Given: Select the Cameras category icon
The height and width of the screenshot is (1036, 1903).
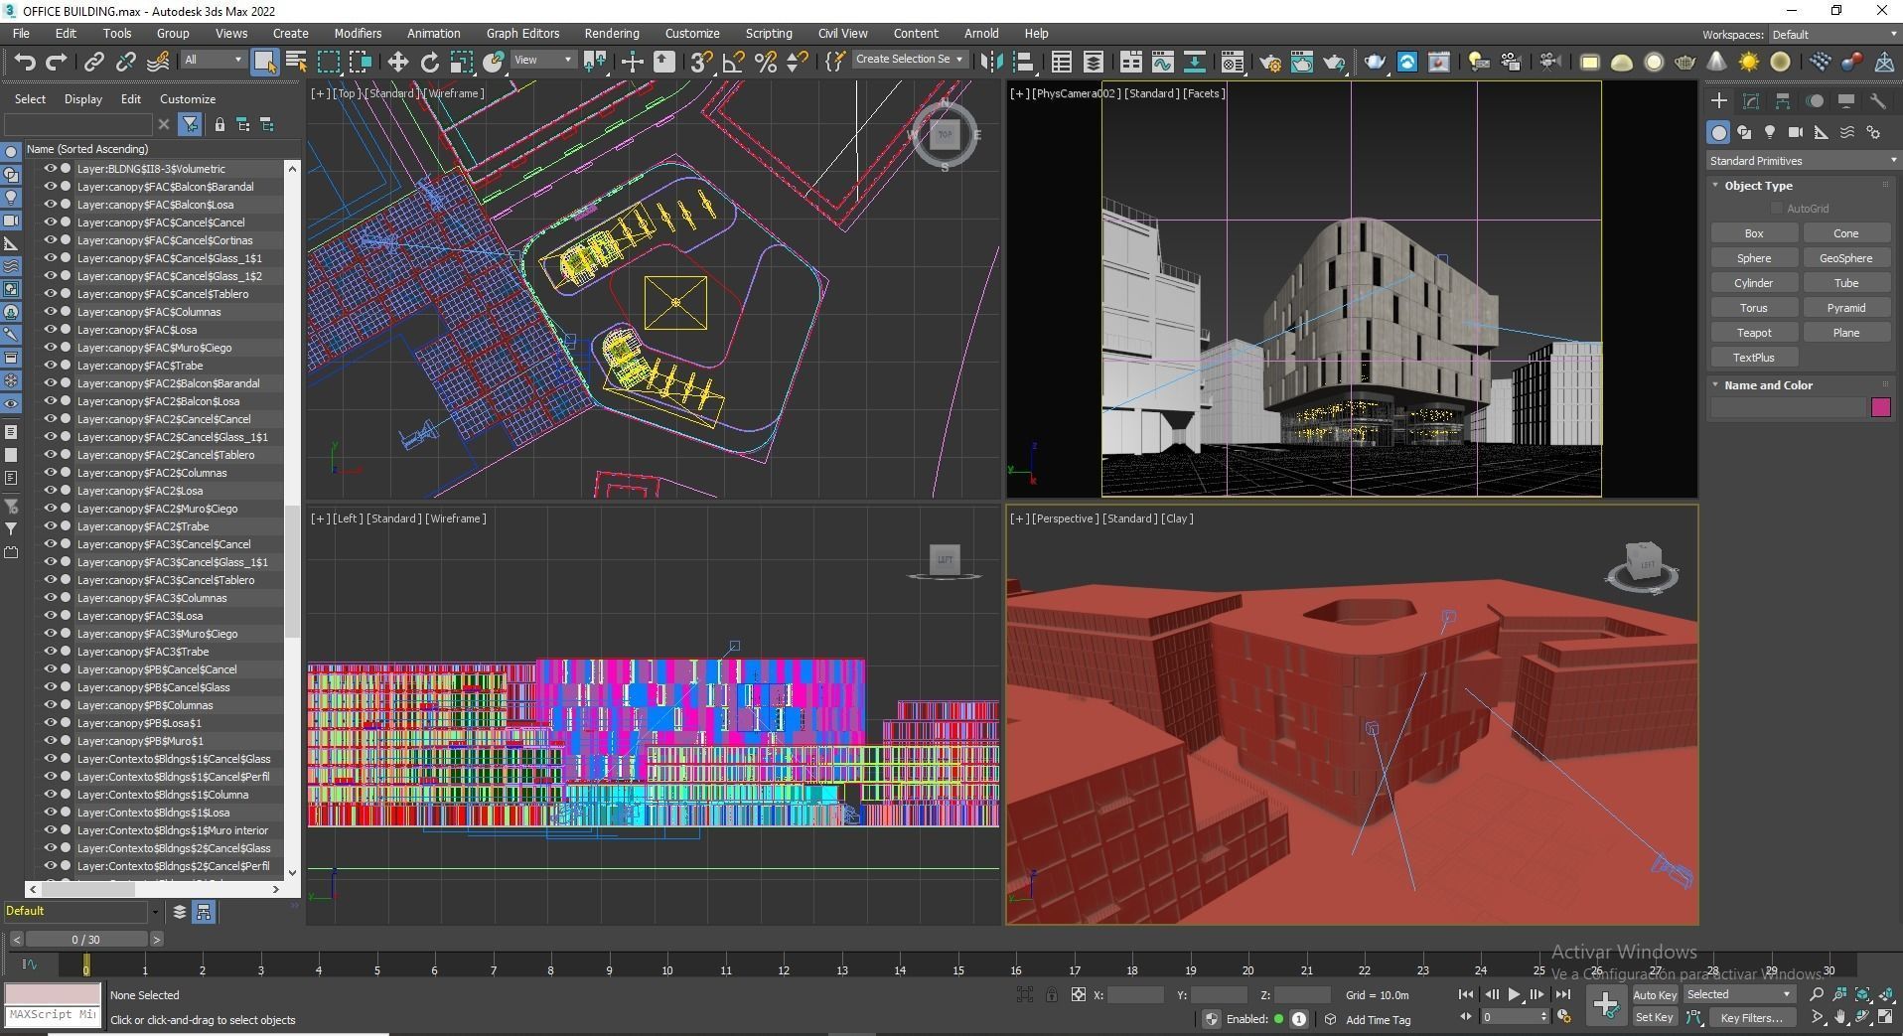Looking at the screenshot, I should tap(1796, 132).
